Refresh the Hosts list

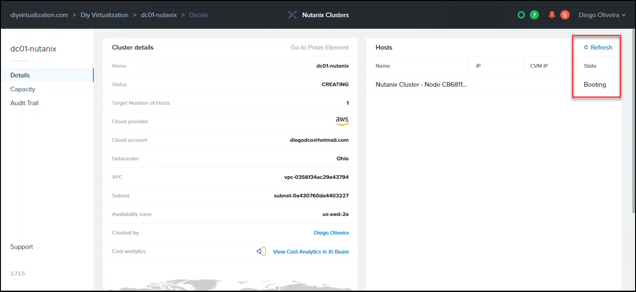point(598,47)
